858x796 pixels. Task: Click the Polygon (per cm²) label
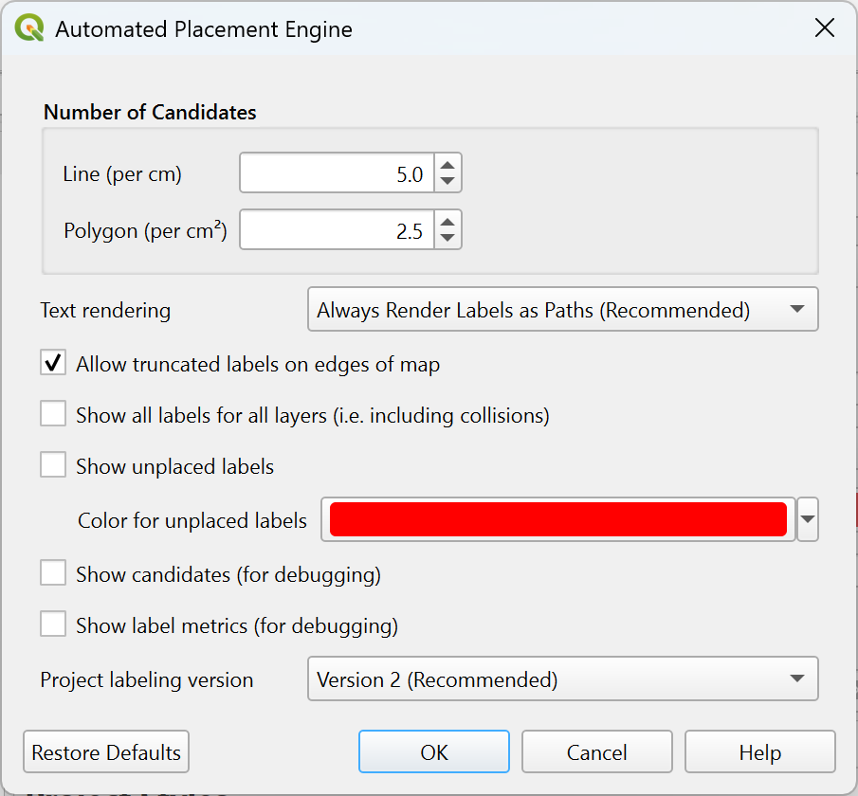(x=145, y=229)
